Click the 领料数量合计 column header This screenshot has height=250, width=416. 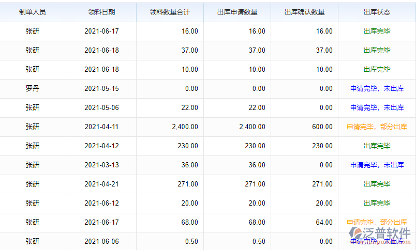[170, 12]
